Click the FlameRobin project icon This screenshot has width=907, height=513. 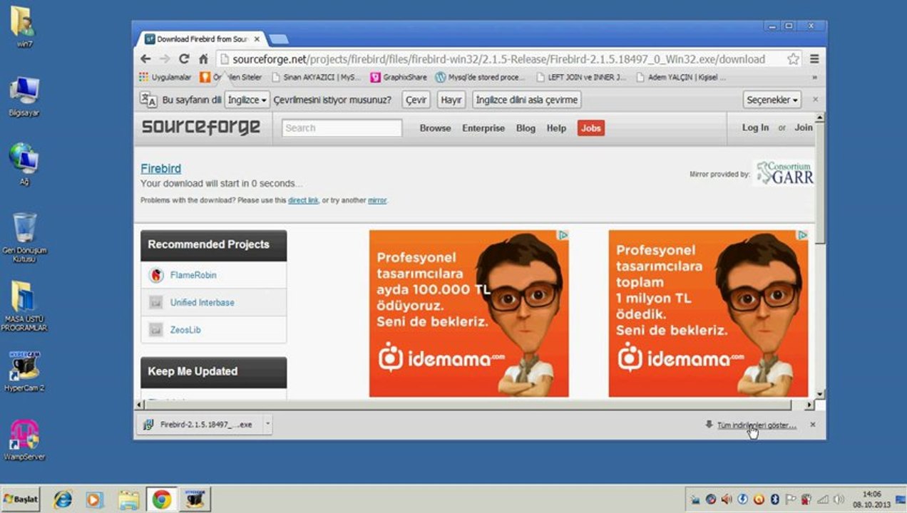(x=156, y=275)
